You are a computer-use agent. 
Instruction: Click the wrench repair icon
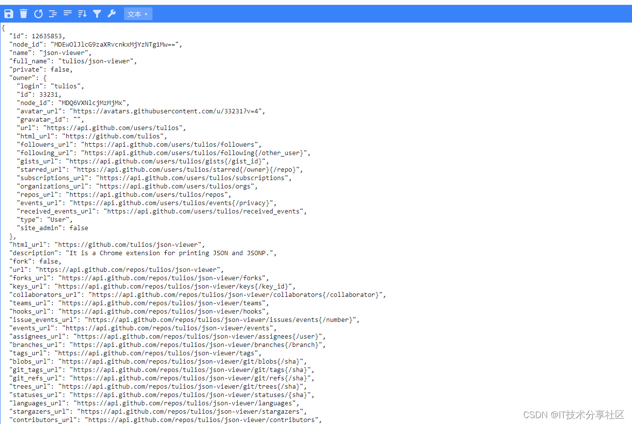click(112, 14)
